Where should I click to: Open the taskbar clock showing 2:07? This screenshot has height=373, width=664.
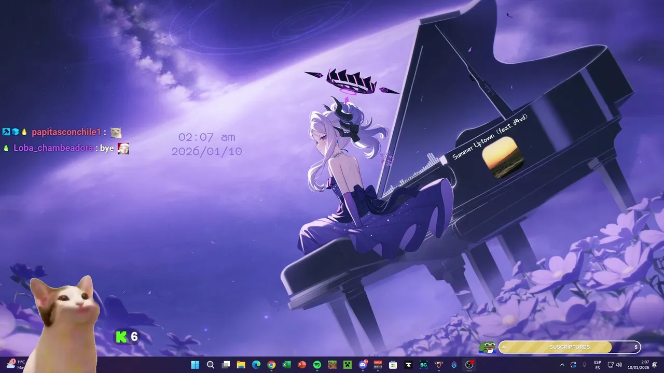[x=638, y=365]
